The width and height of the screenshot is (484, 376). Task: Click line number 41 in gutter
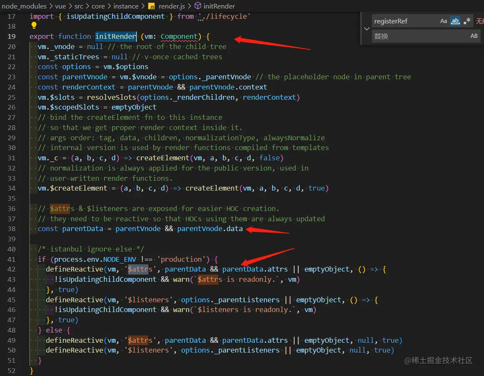click(12, 259)
